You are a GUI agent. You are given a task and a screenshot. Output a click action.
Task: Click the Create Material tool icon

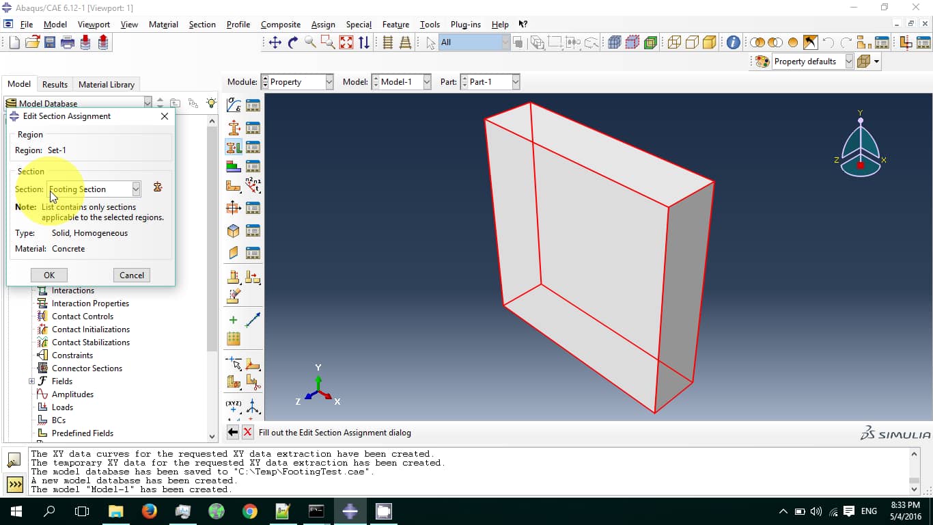tap(234, 106)
